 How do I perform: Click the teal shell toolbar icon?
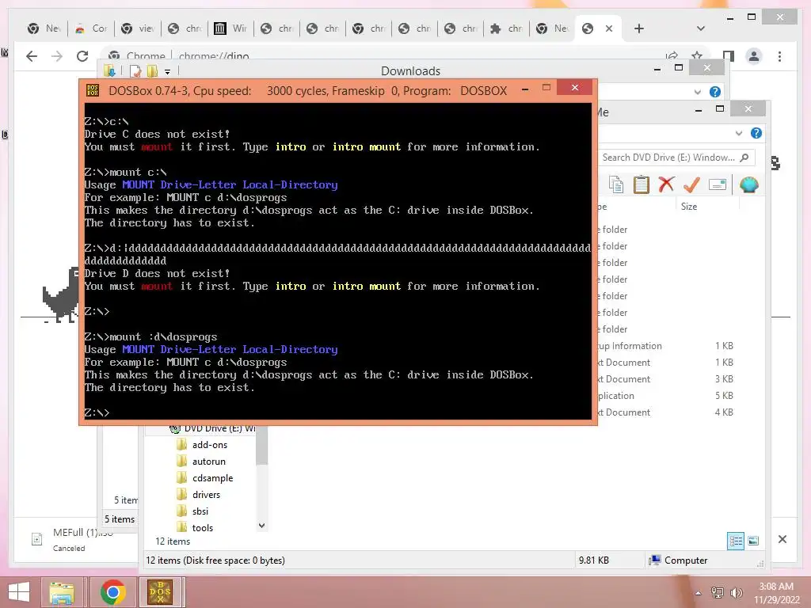click(748, 184)
